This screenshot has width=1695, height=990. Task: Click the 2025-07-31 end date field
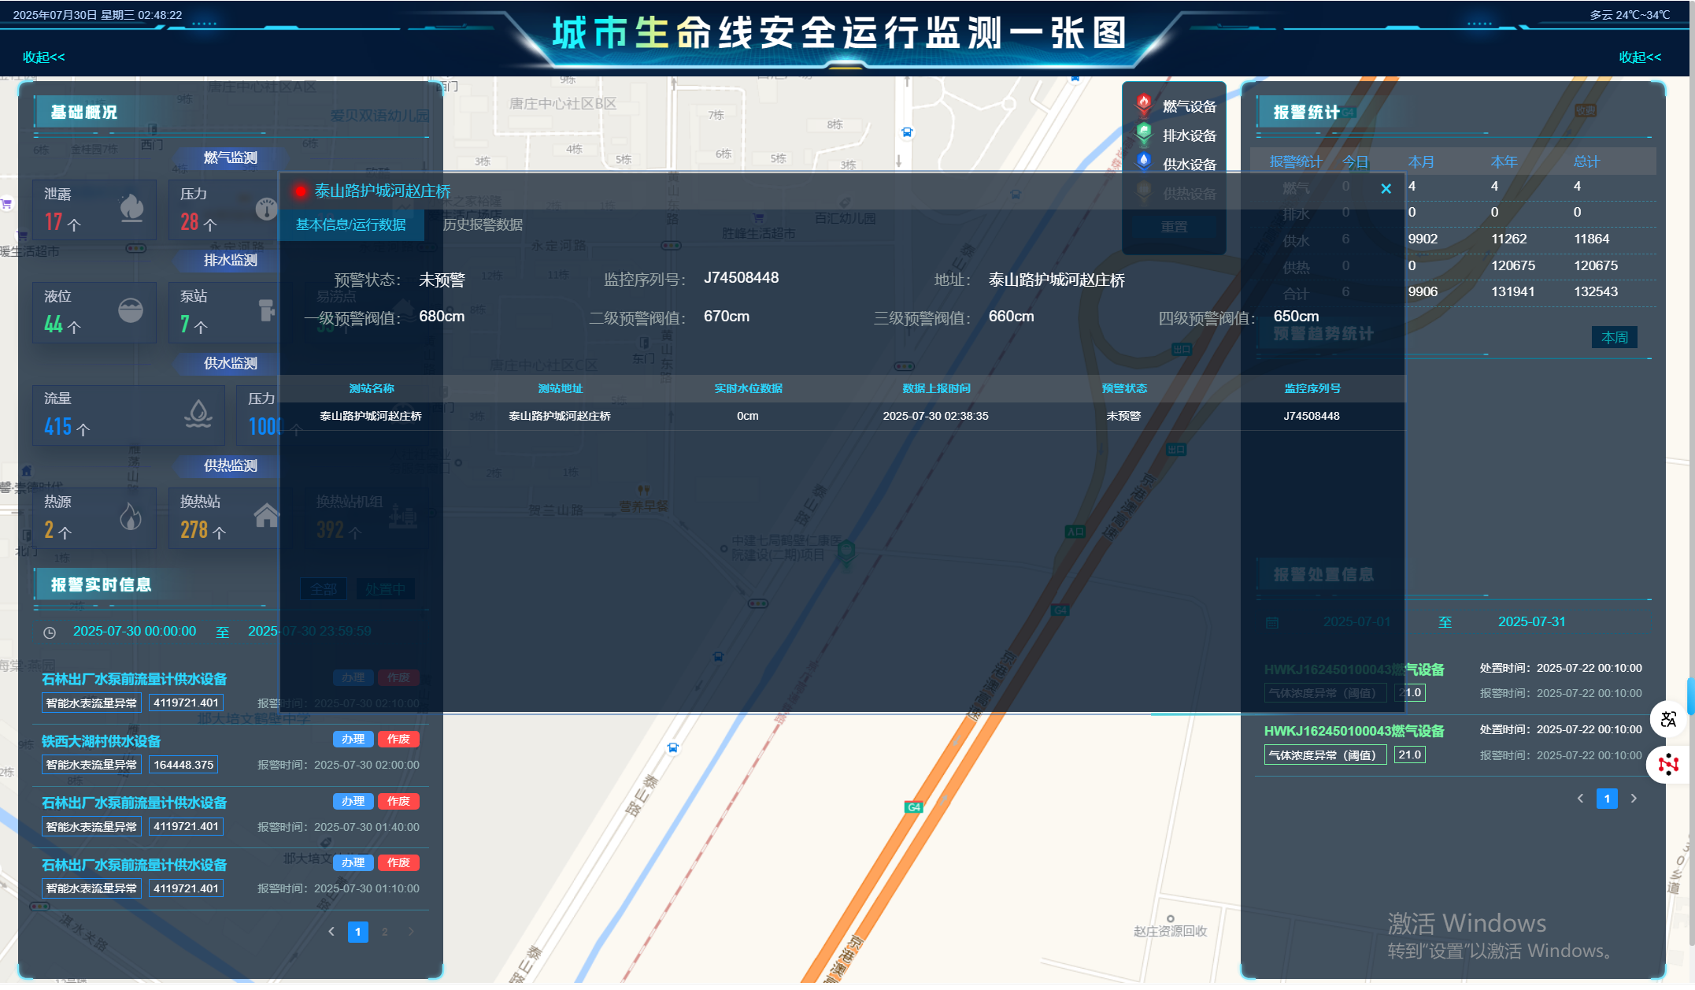(x=1531, y=622)
